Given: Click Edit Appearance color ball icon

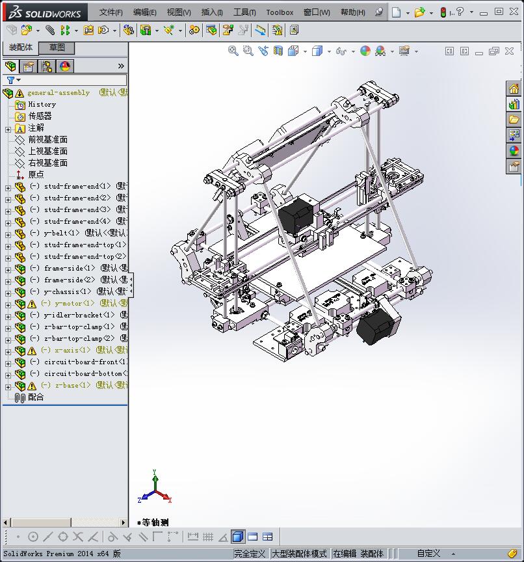Looking at the screenshot, I should click(x=365, y=51).
